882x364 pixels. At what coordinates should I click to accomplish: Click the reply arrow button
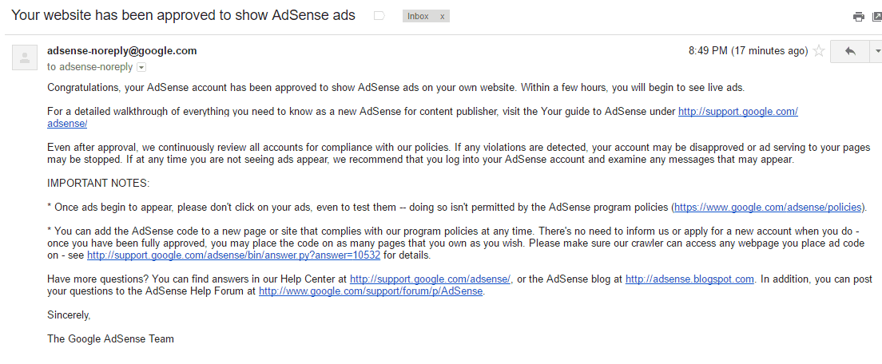pyautogui.click(x=850, y=52)
